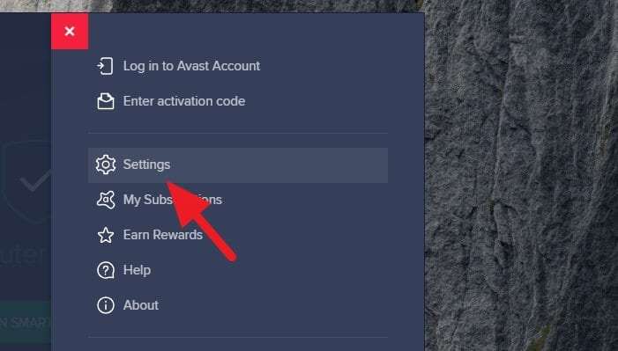
Task: Select Enter activation code
Action: [184, 101]
